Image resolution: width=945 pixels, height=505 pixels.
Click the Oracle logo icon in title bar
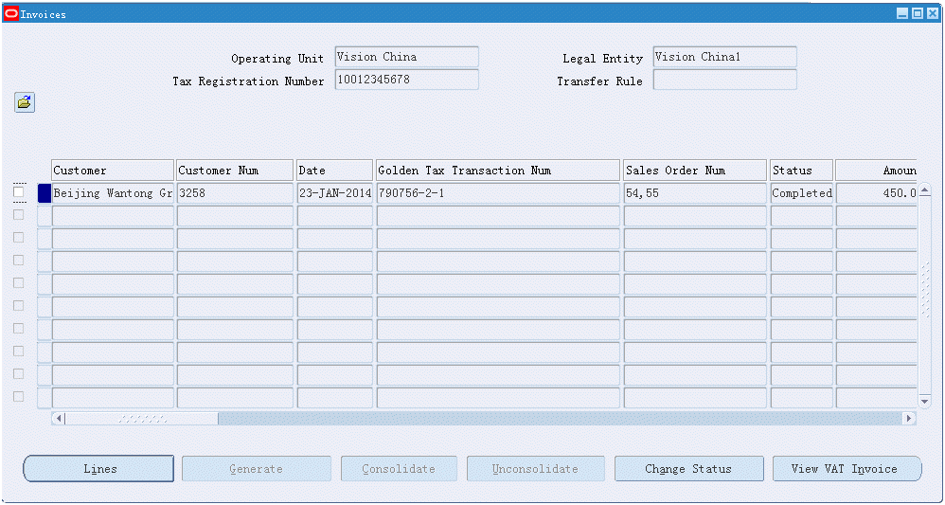click(x=10, y=14)
